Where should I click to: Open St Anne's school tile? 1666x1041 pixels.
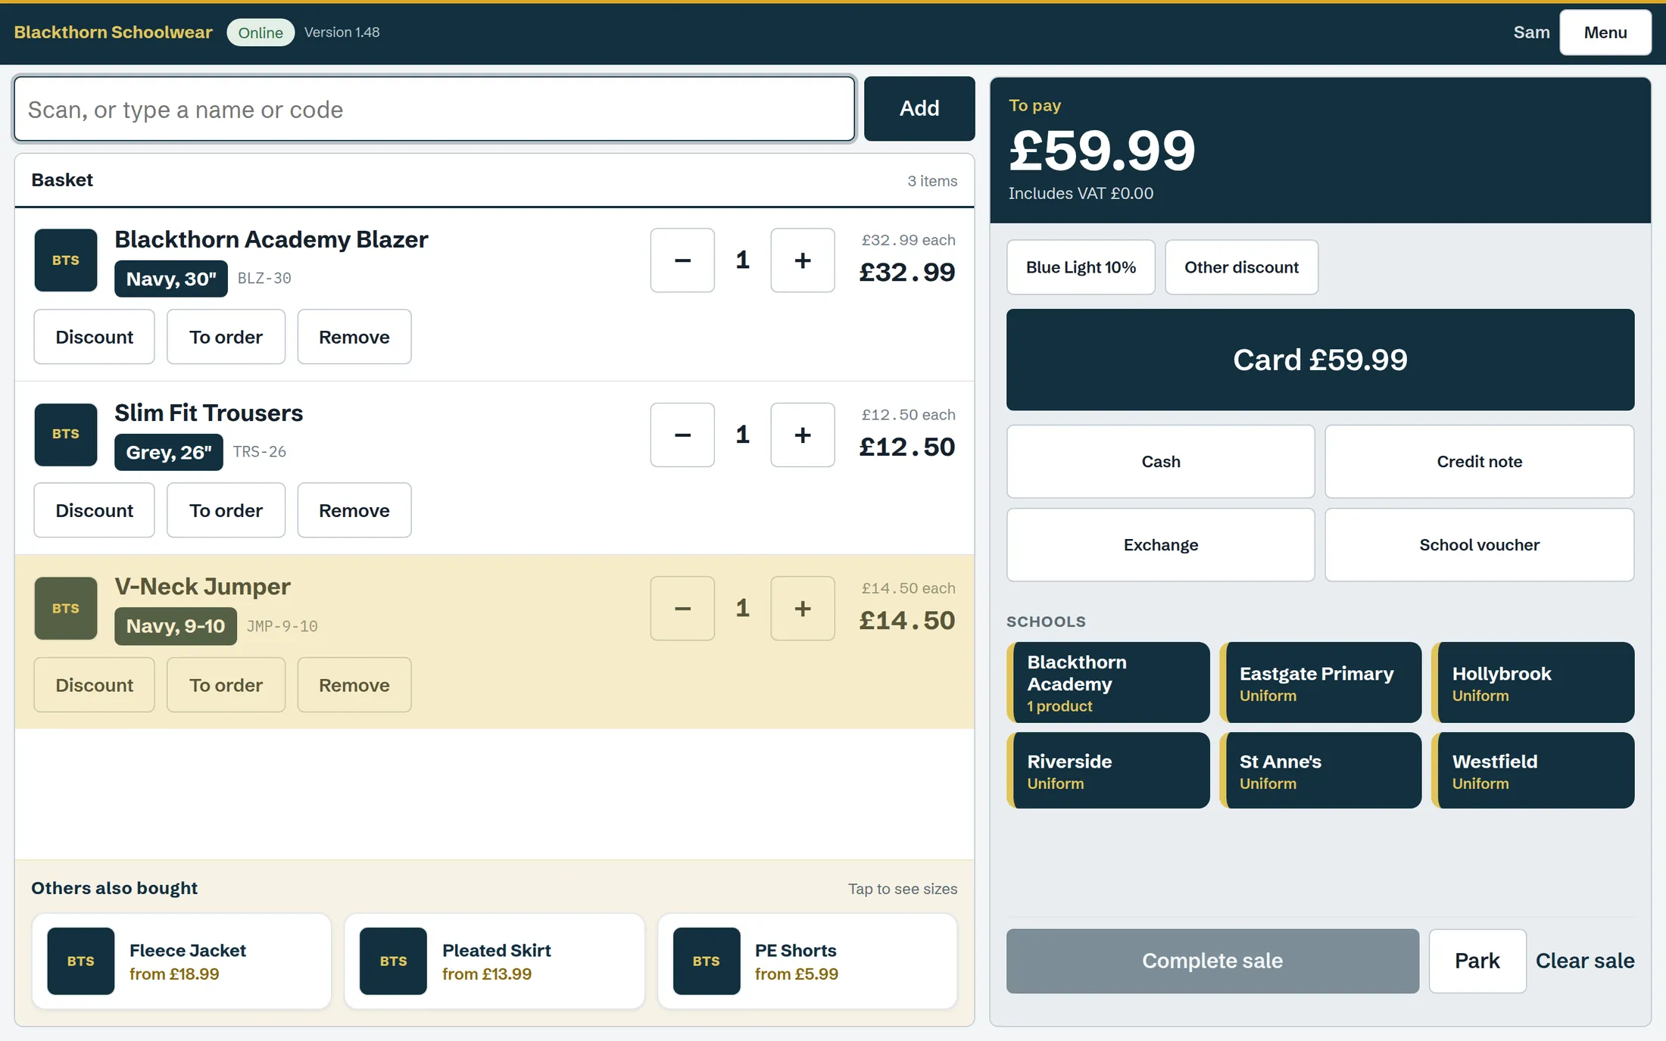[x=1320, y=771]
